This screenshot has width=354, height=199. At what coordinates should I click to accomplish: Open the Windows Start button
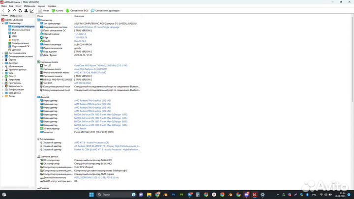pos(91,195)
